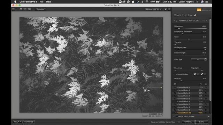Viewport: 223px width, 125px height.
Task: Collapse the Control Points section
Action: pos(175,74)
